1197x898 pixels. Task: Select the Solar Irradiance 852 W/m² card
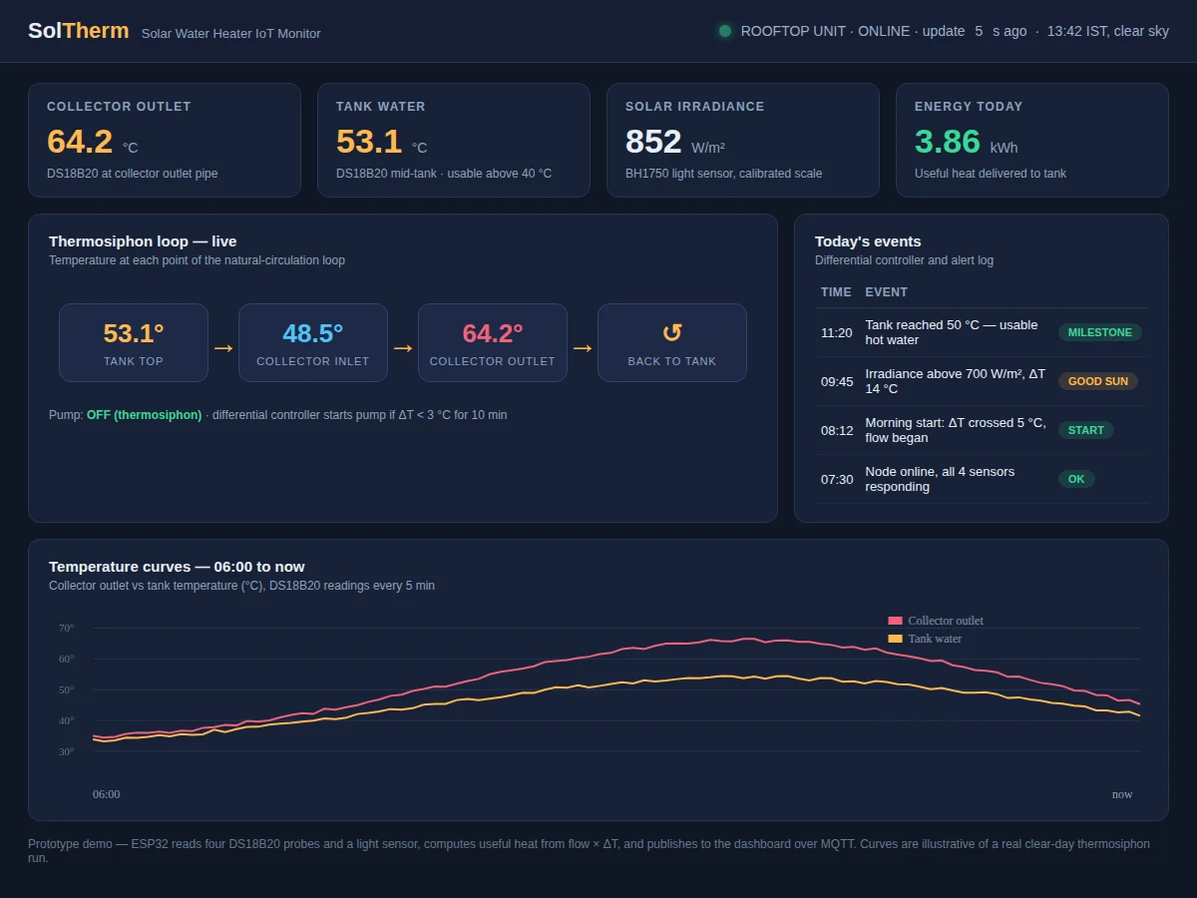point(743,140)
